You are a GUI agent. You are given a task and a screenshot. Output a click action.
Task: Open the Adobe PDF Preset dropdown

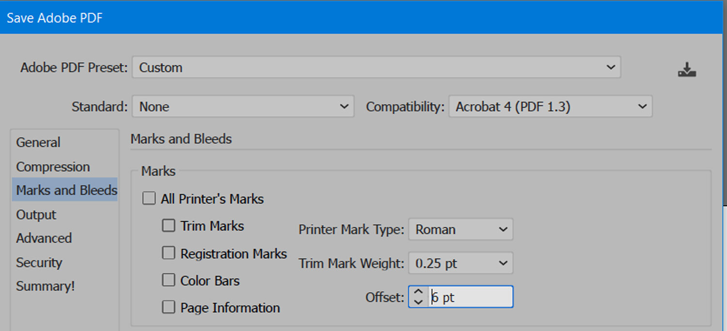[x=377, y=67]
